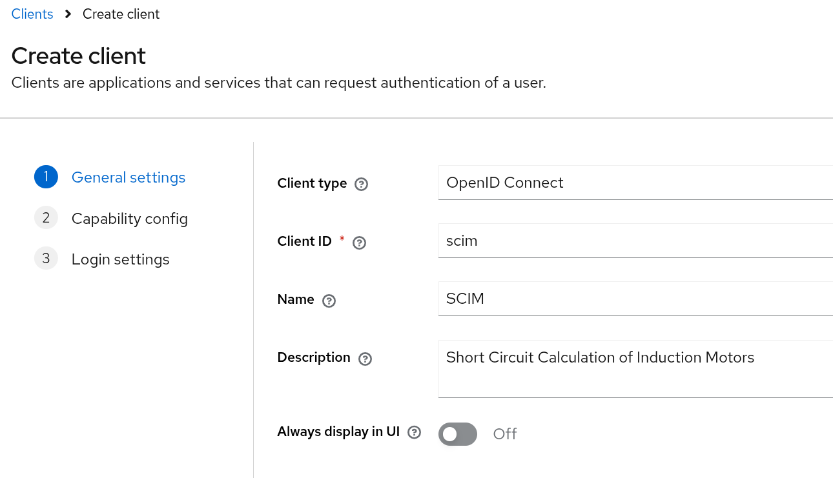Screen dimensions: 833x478
Task: Click the help icon beside Client type
Action: 362,184
